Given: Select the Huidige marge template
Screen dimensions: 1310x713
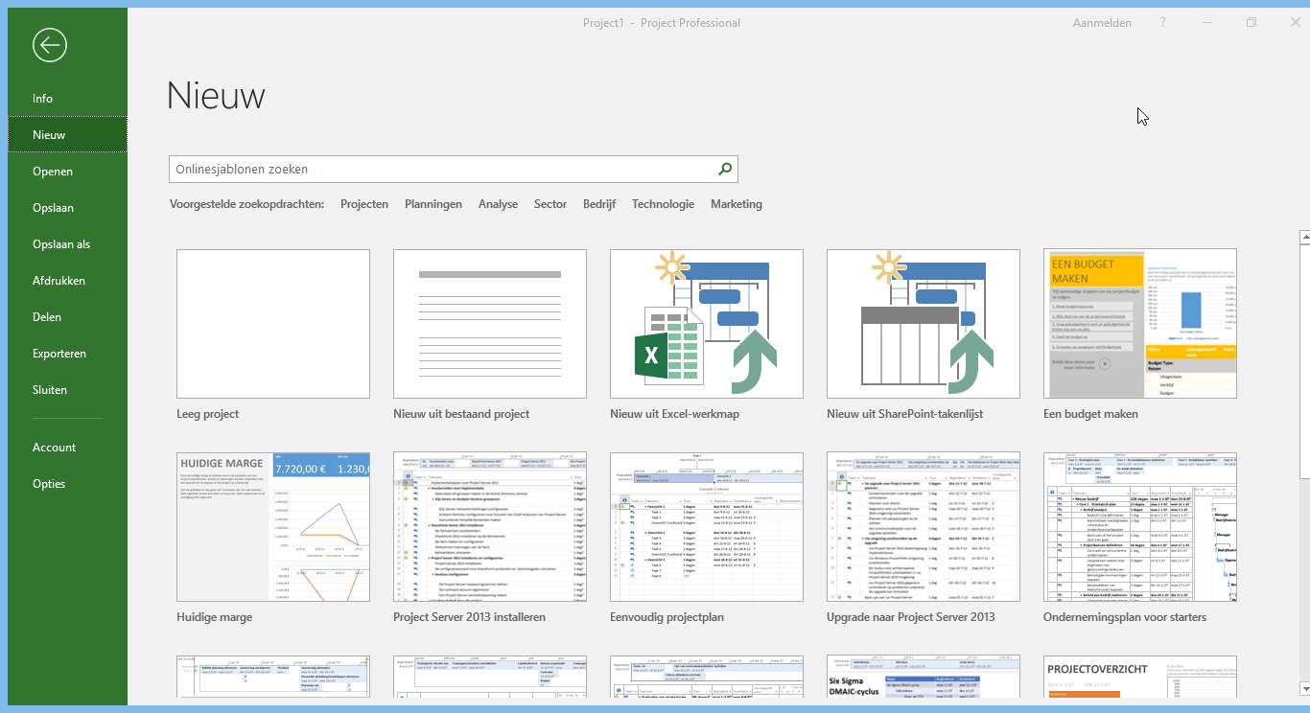Looking at the screenshot, I should coord(273,527).
